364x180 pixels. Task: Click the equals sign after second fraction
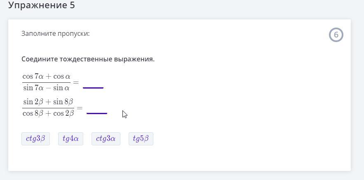click(x=80, y=108)
